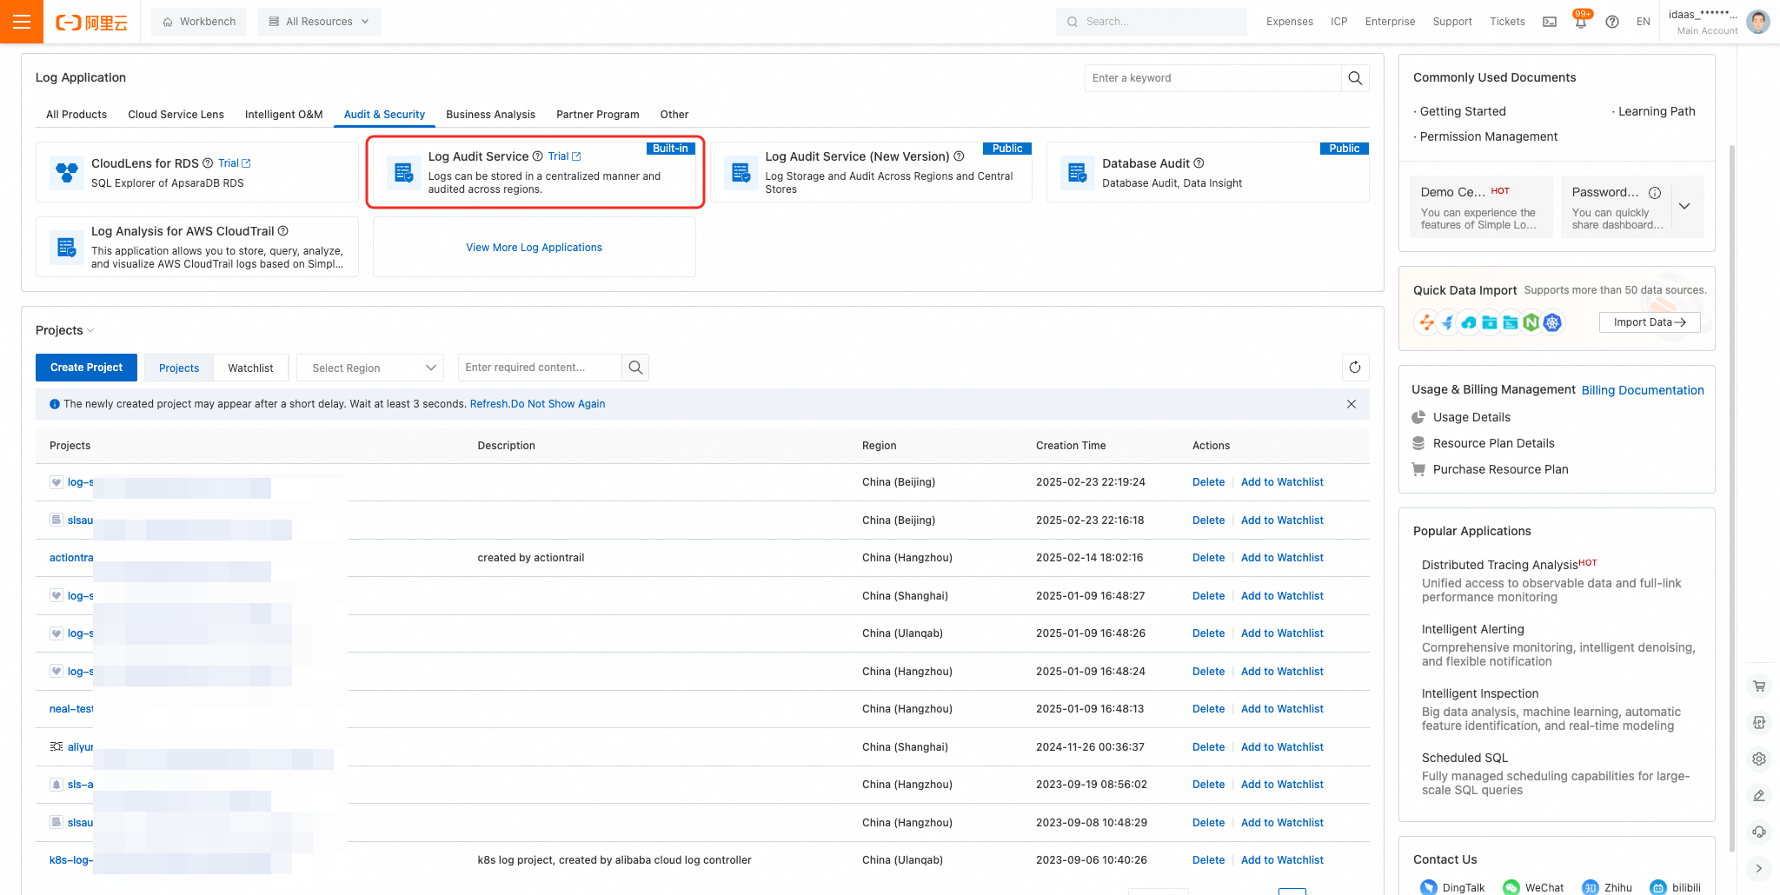
Task: Click help icon beside Database Audit
Action: (1199, 163)
